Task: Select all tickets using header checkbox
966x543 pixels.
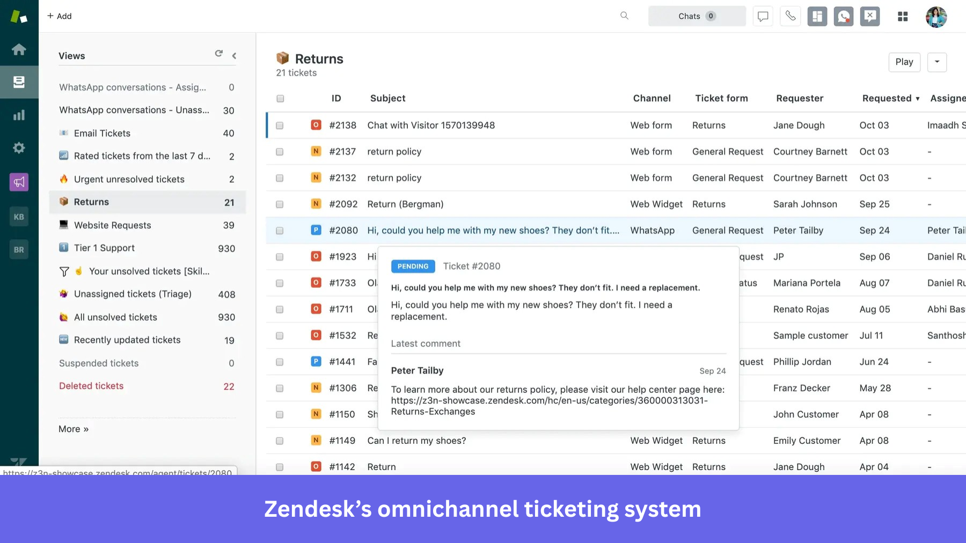Action: pyautogui.click(x=280, y=99)
